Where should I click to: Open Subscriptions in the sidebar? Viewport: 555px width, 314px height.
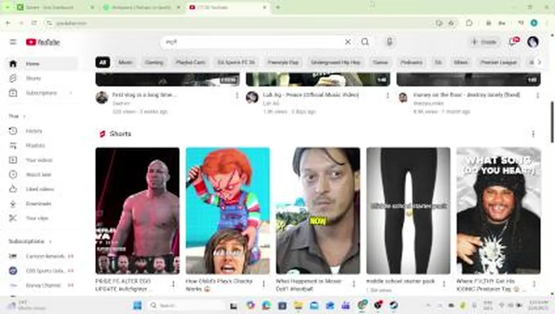coord(42,93)
